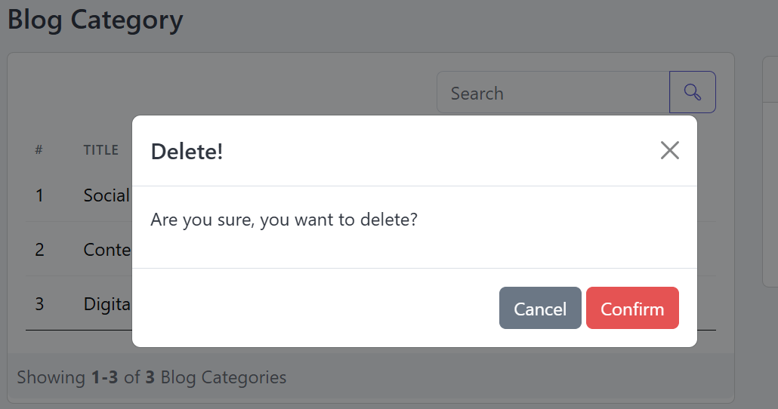778x409 pixels.
Task: Cancel the delete confirmation
Action: click(540, 308)
